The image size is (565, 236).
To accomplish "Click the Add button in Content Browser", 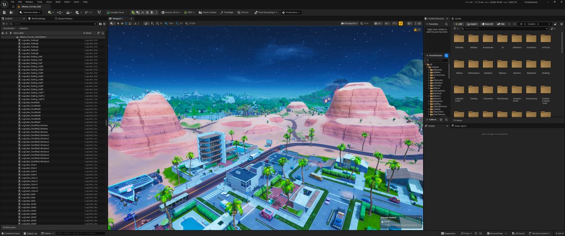I will click(x=459, y=24).
